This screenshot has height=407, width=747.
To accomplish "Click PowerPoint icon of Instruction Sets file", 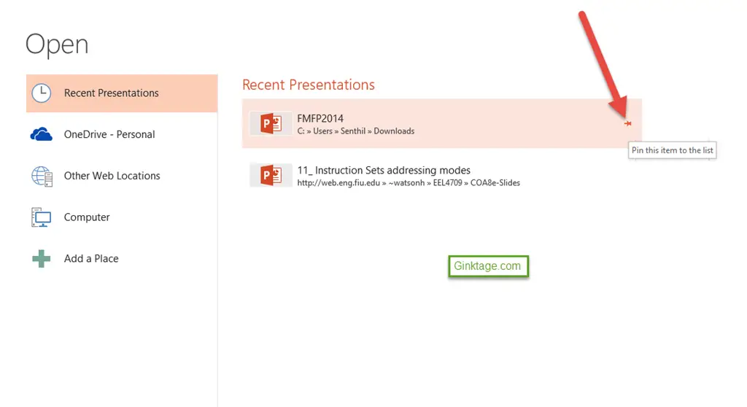I will [271, 175].
